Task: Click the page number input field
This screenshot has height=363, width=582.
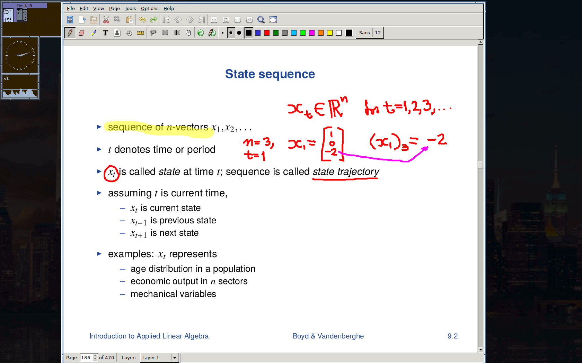Action: 86,357
